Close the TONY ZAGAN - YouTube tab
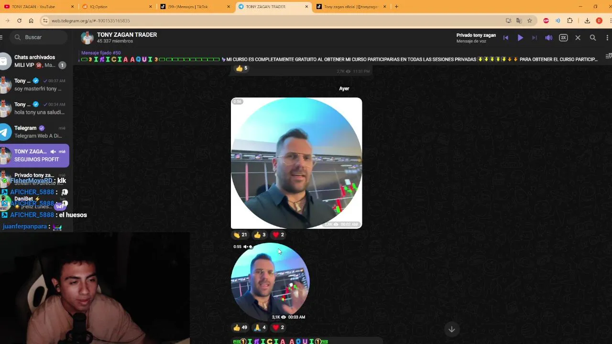Image resolution: width=612 pixels, height=344 pixels. click(73, 7)
